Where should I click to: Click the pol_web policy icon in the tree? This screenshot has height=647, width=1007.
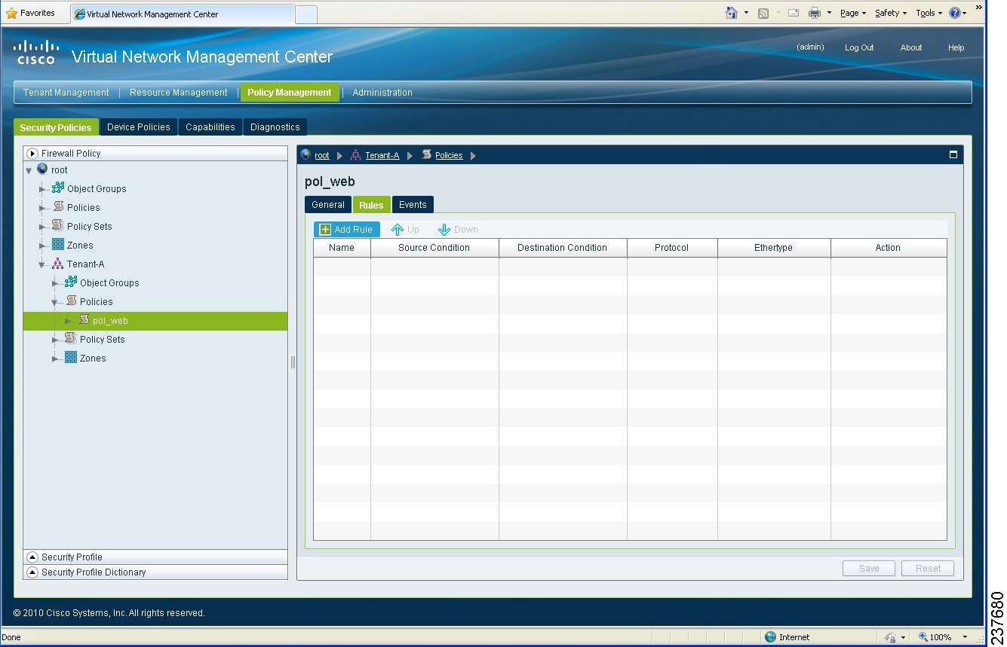coord(83,320)
